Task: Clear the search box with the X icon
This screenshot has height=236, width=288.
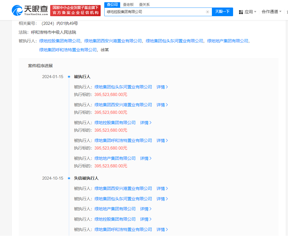Action: coord(207,12)
